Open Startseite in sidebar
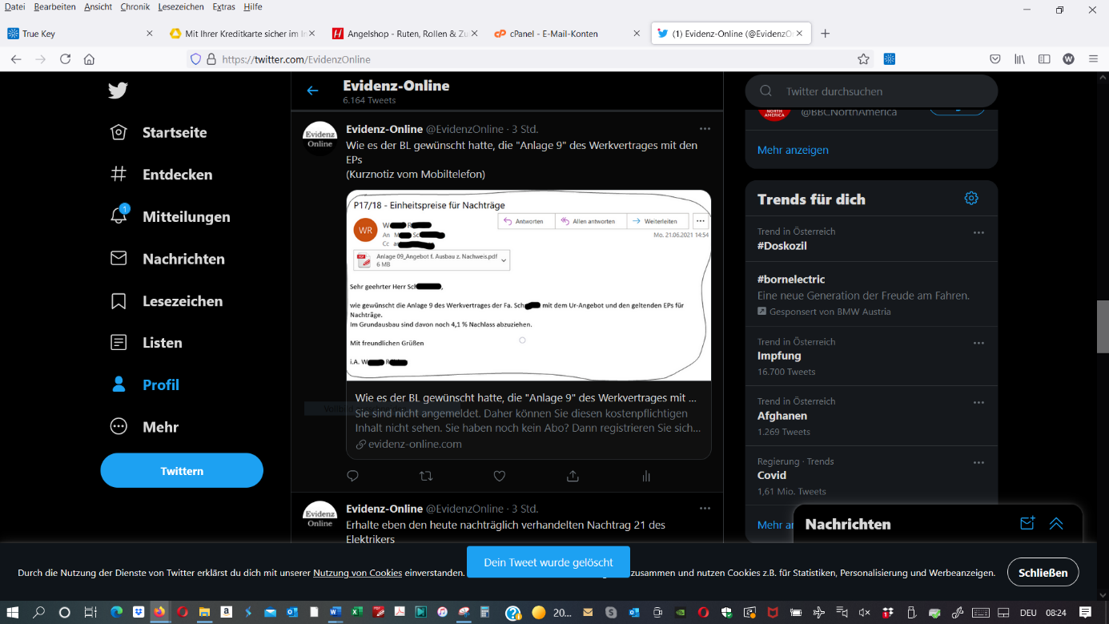 159,132
